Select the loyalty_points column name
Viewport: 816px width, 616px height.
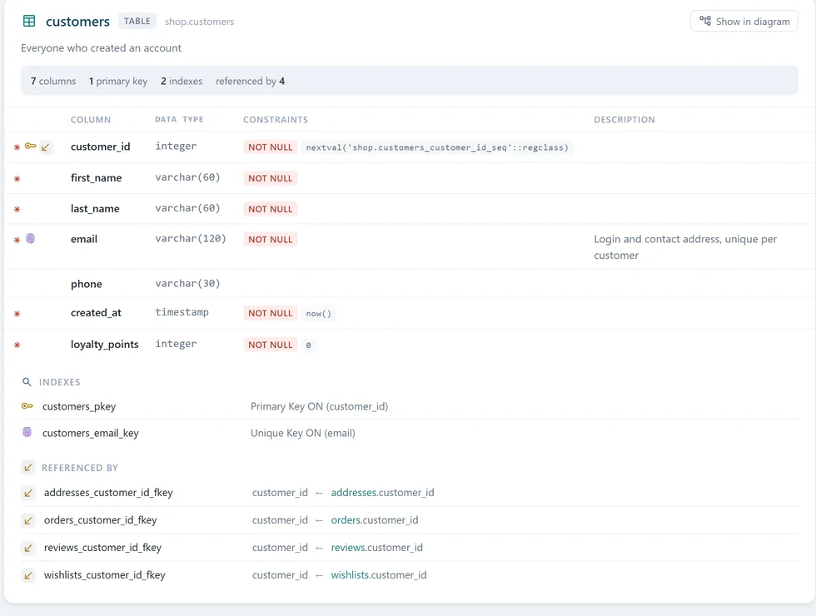(x=105, y=345)
